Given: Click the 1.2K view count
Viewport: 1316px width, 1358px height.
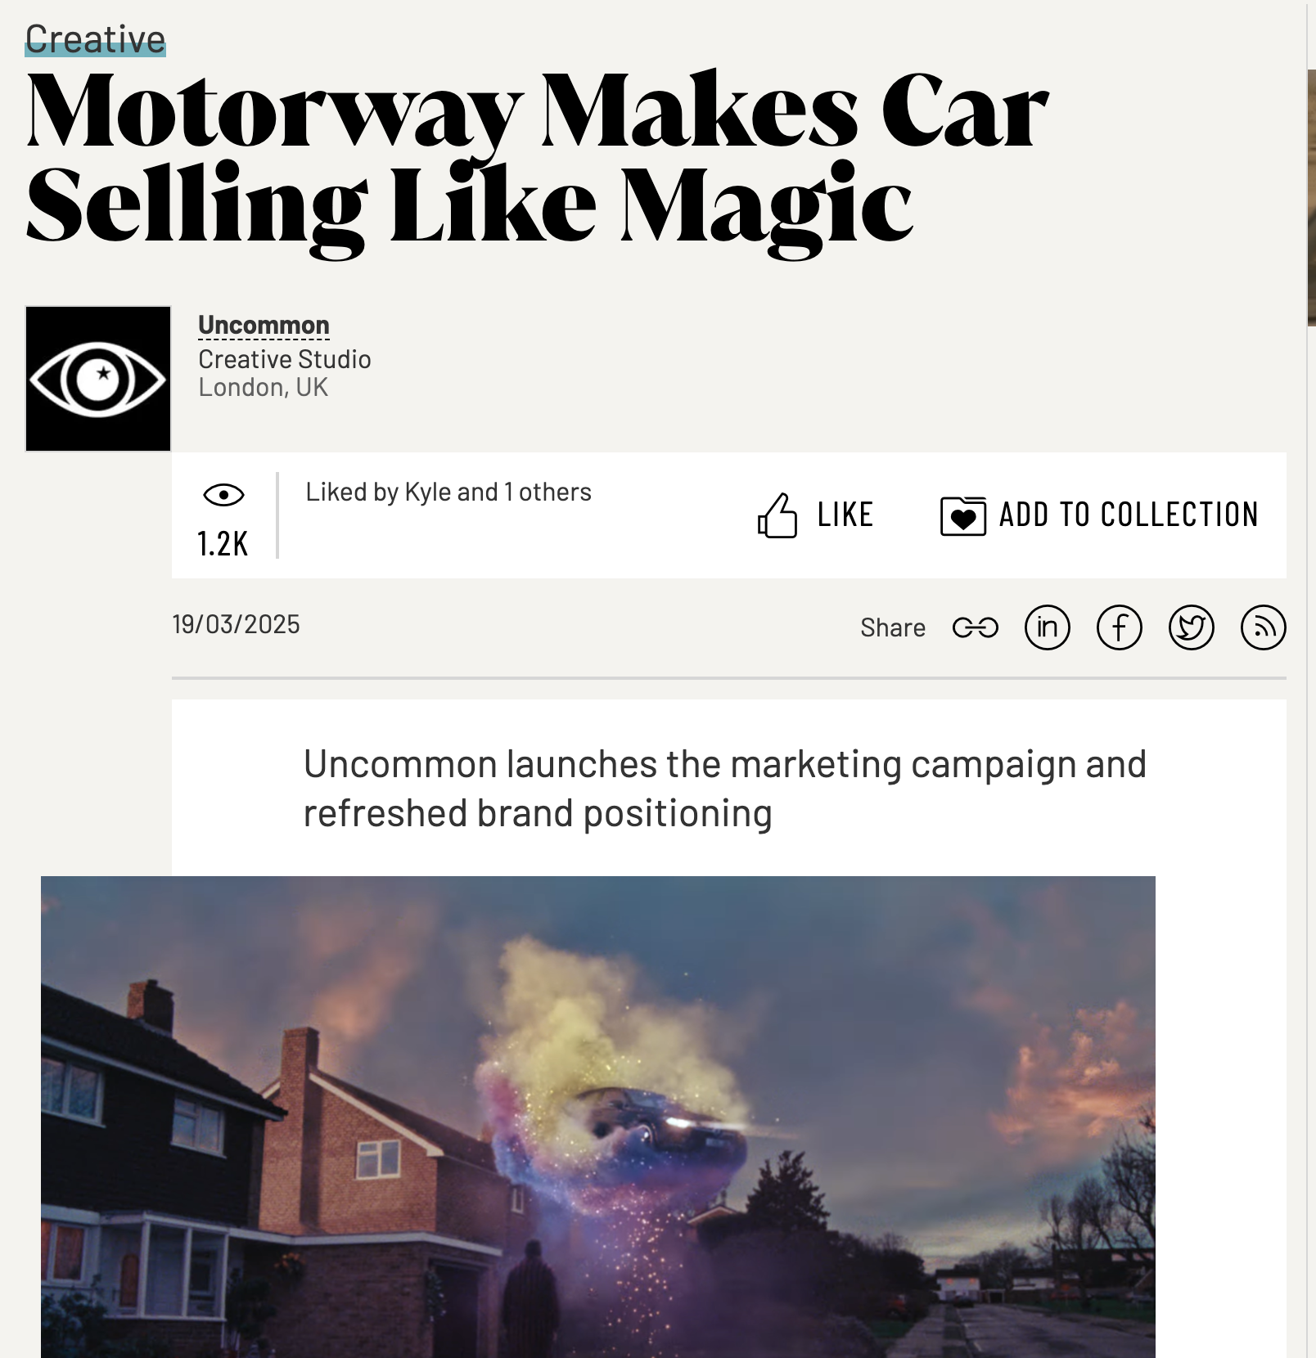Looking at the screenshot, I should (x=223, y=544).
